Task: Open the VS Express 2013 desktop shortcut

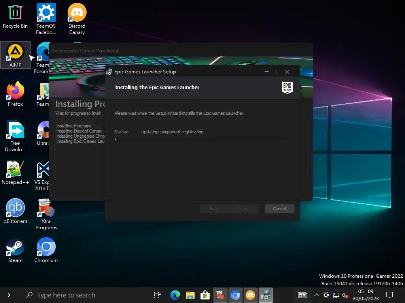Action: (42, 176)
